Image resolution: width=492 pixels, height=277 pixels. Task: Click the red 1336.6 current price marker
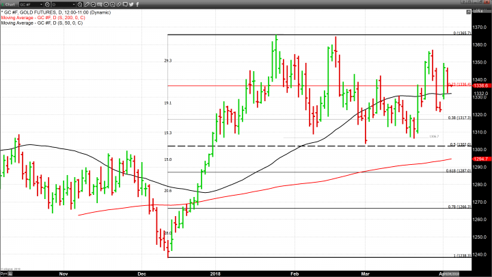(482, 85)
